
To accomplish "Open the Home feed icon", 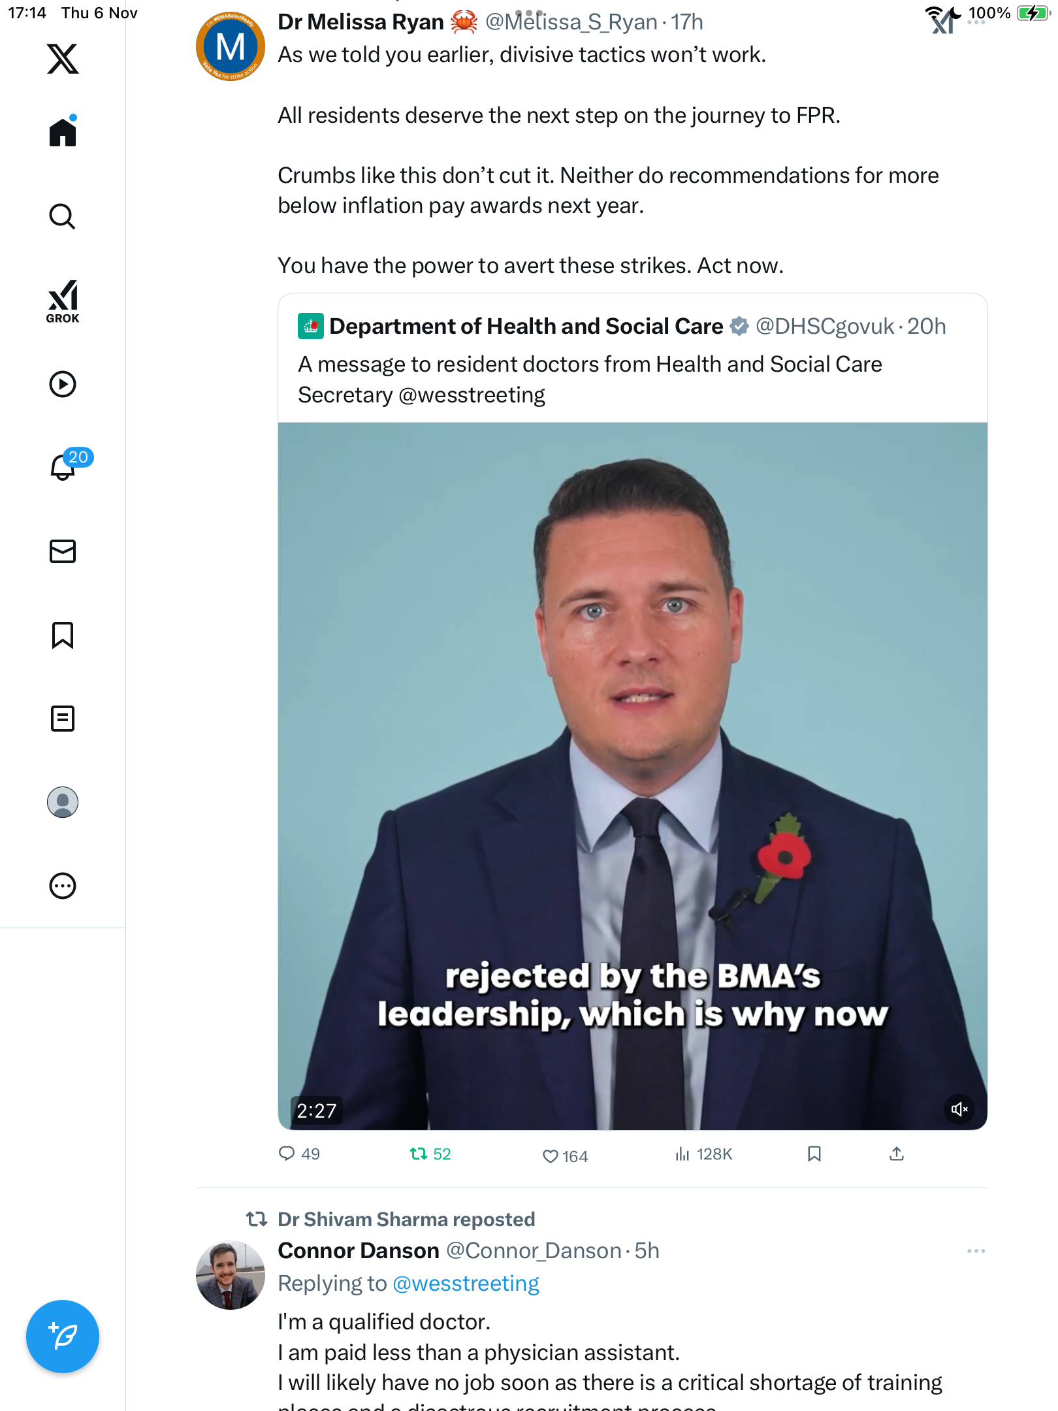I will tap(63, 133).
